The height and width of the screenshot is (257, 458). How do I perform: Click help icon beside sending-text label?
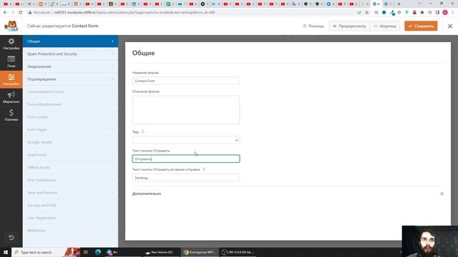204,169
